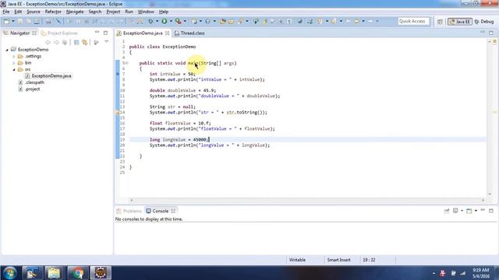Open the Problems tab
Viewport: 499px width, 280px height.
[129, 211]
